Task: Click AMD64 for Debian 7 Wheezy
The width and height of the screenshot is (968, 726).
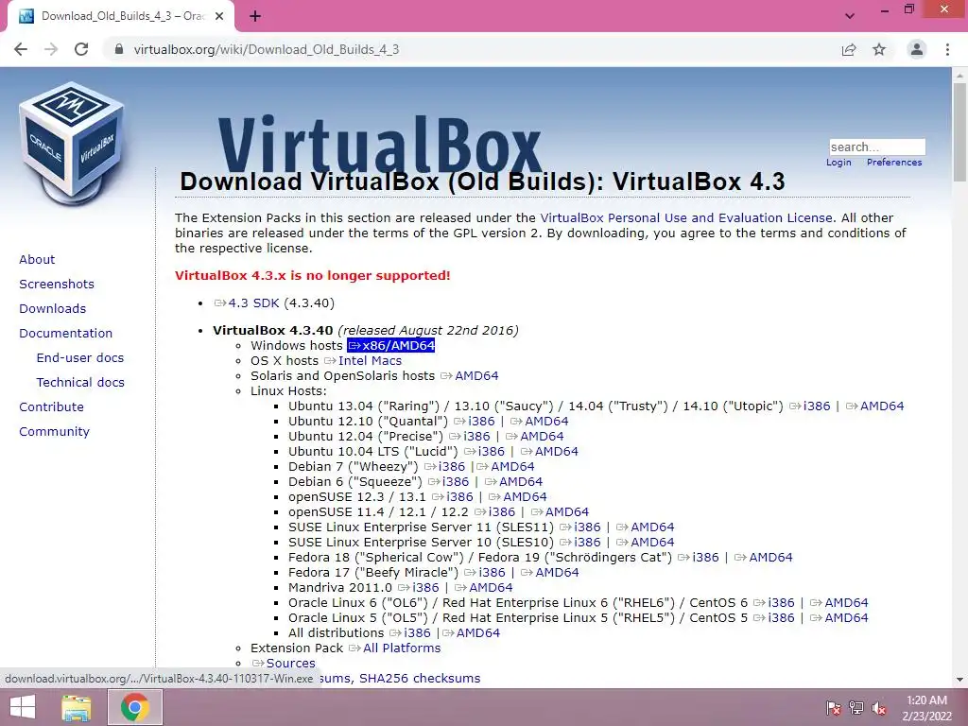Action: (x=512, y=467)
